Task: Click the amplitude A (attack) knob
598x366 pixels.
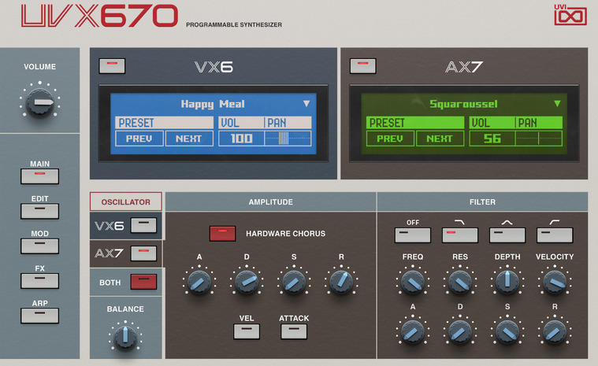Action: (199, 283)
